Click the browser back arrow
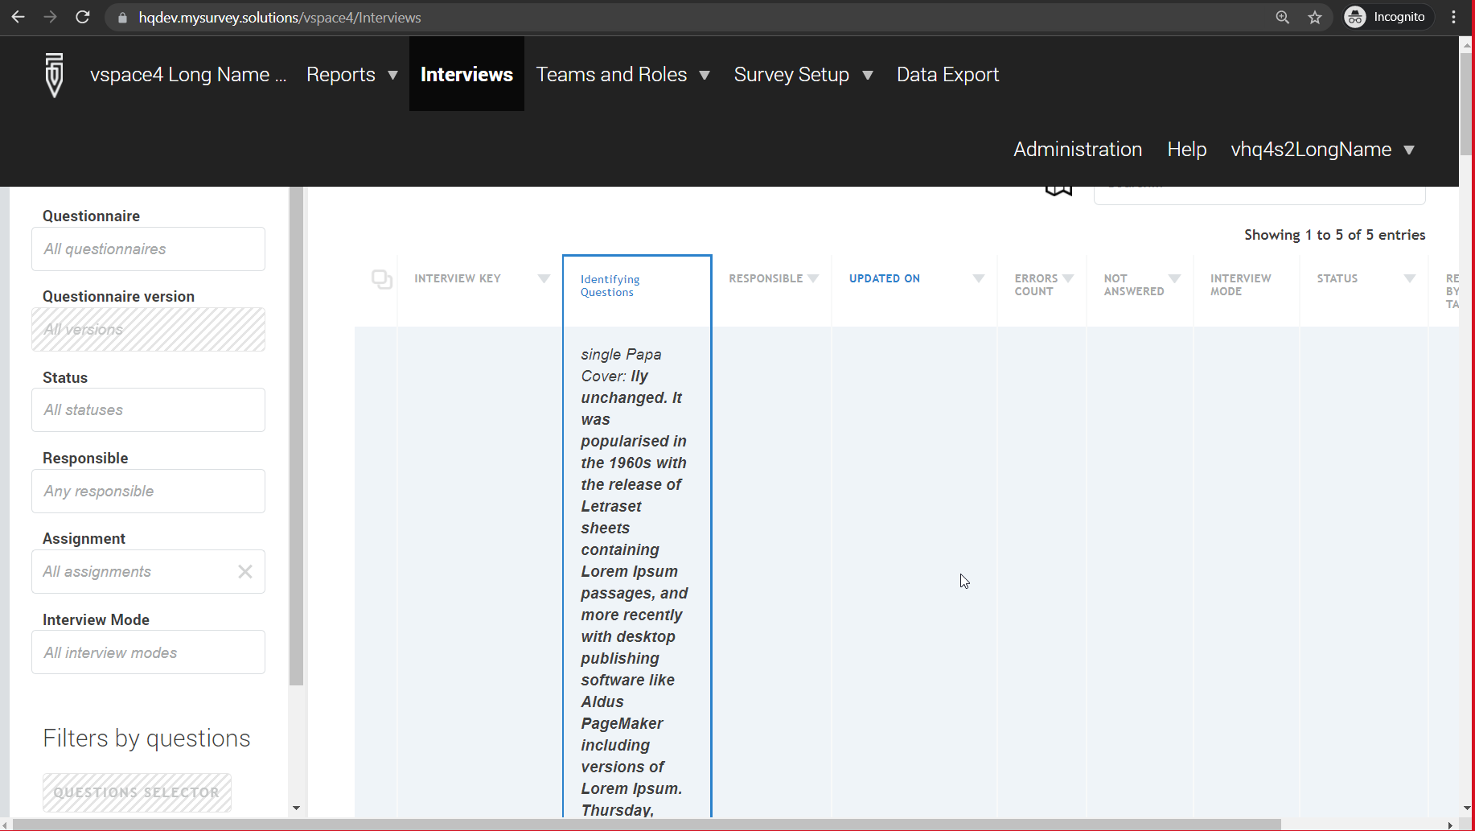Image resolution: width=1475 pixels, height=831 pixels. pos(18,17)
